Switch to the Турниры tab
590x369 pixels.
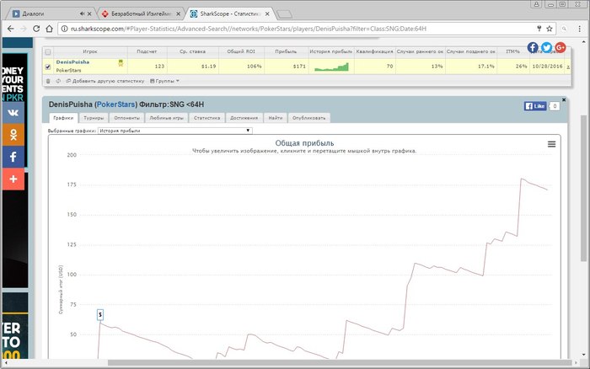(x=94, y=118)
